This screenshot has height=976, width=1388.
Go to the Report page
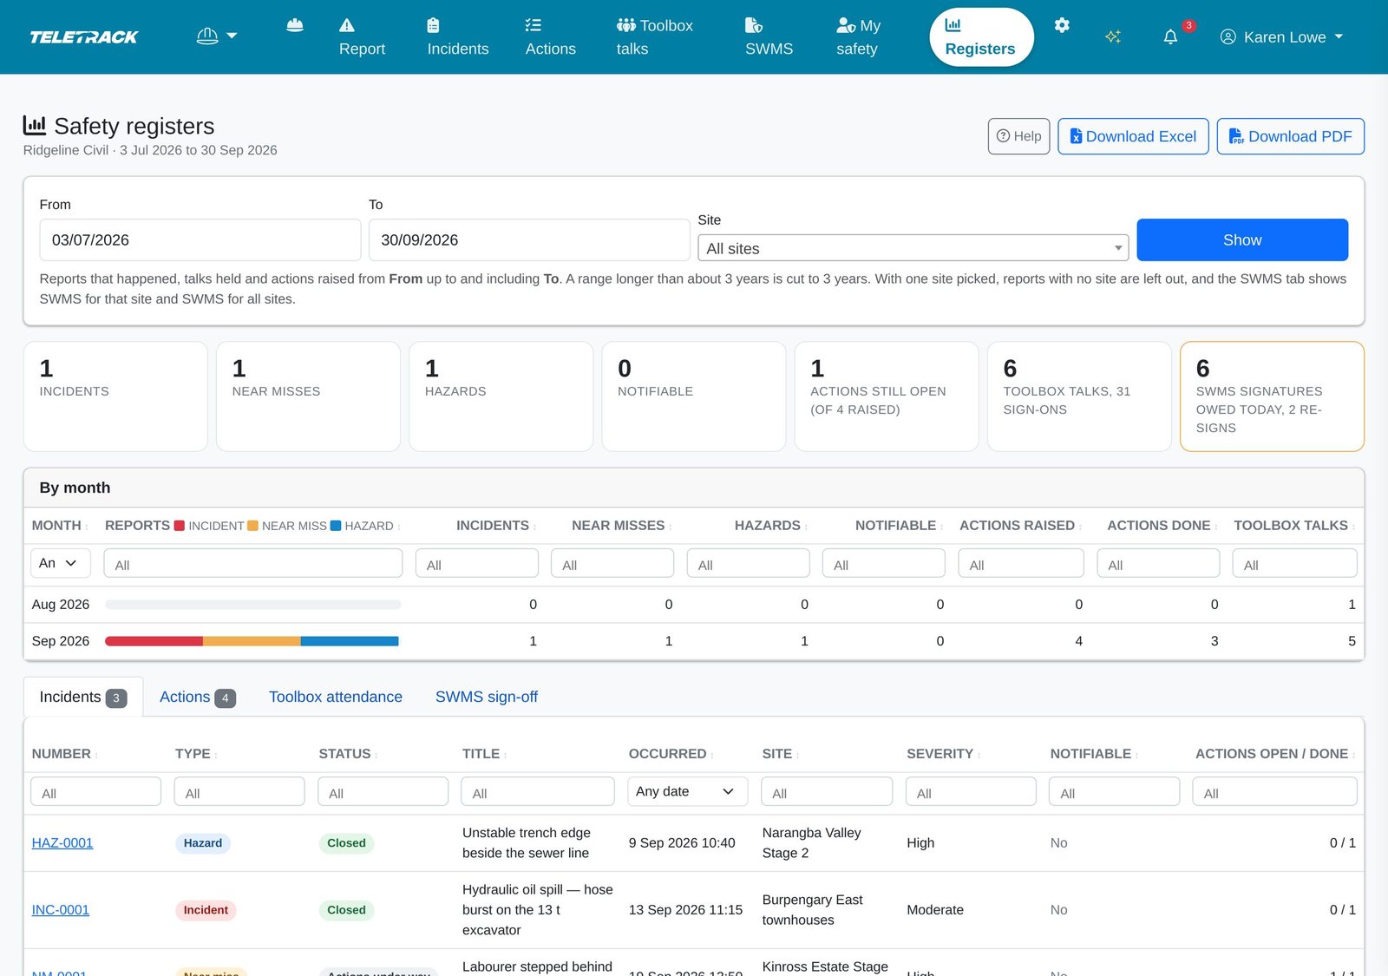pos(362,37)
